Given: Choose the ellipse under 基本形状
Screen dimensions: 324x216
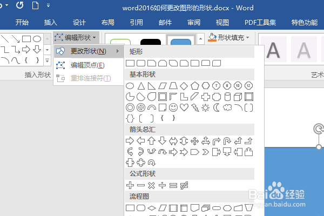Looking at the screenshot, I should coord(130,86).
